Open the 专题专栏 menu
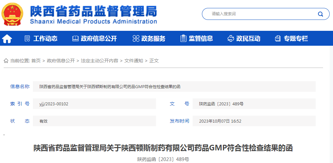The width and height of the screenshot is (333, 163). click(296, 38)
